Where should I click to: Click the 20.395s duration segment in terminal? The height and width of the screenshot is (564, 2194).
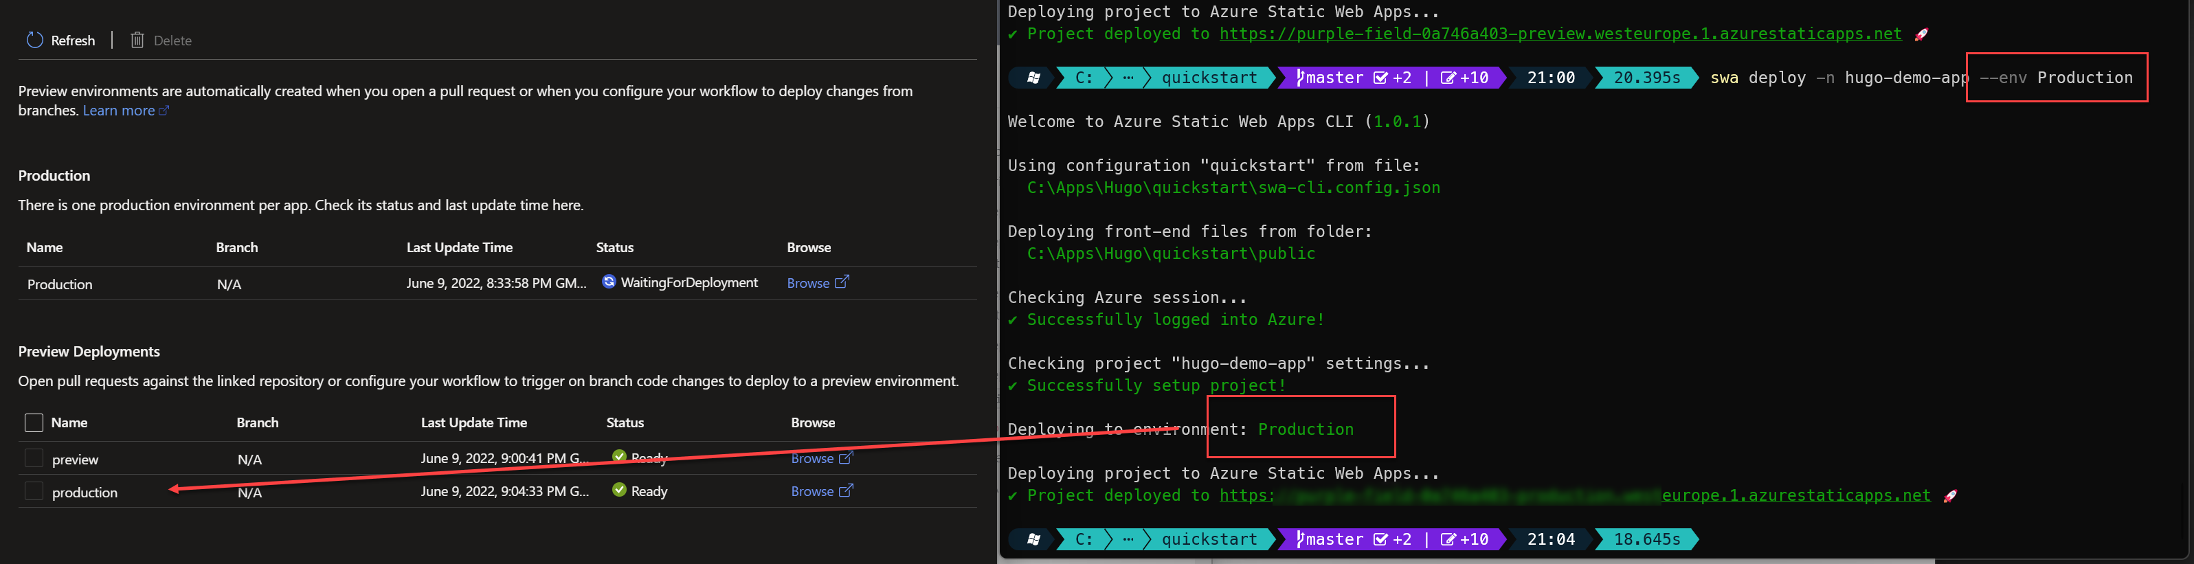pyautogui.click(x=1646, y=78)
